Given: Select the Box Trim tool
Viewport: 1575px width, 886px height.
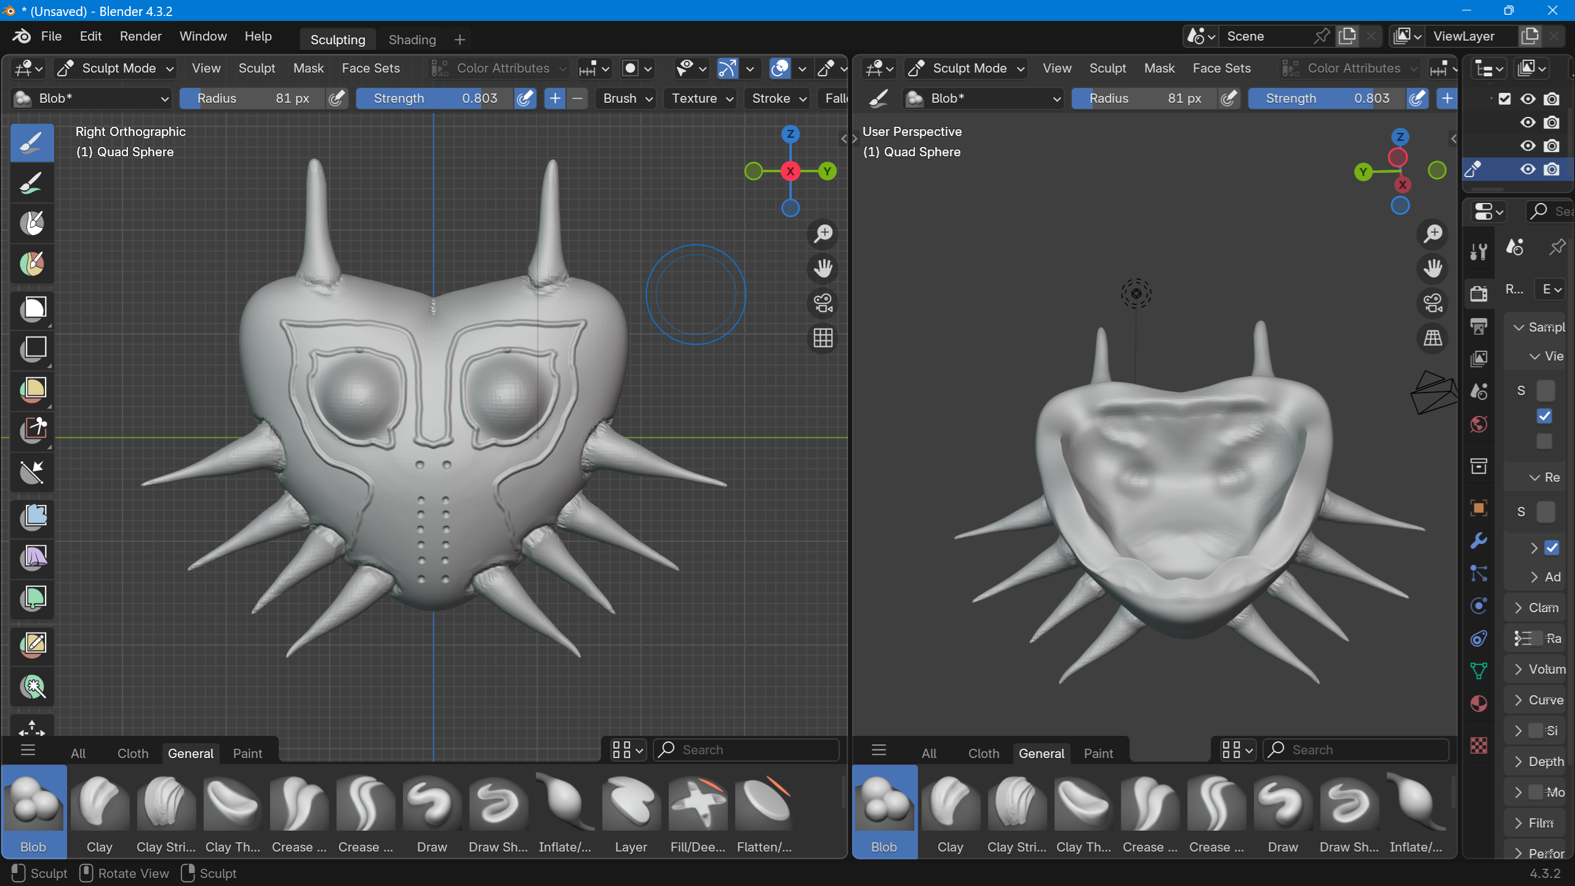Looking at the screenshot, I should point(32,430).
